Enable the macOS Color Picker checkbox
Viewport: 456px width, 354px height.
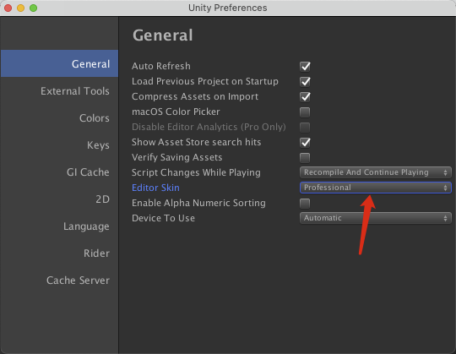coord(305,112)
